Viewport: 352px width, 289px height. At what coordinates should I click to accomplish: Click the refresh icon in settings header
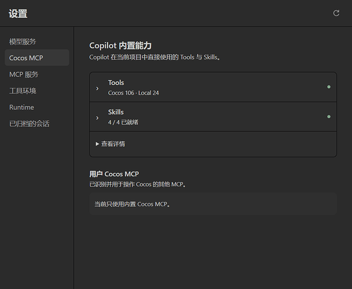(336, 13)
